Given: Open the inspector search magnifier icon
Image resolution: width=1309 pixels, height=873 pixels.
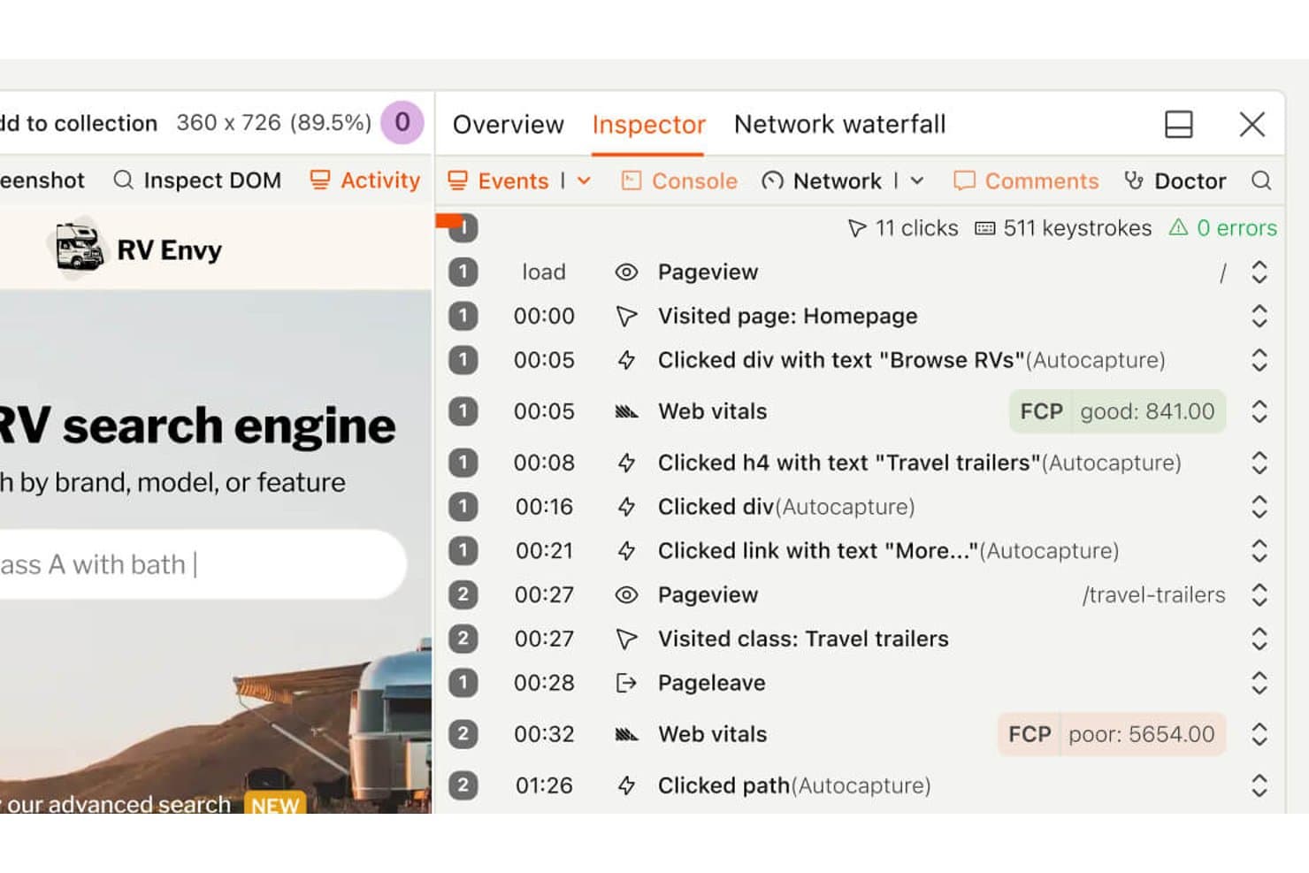Looking at the screenshot, I should (x=1261, y=180).
